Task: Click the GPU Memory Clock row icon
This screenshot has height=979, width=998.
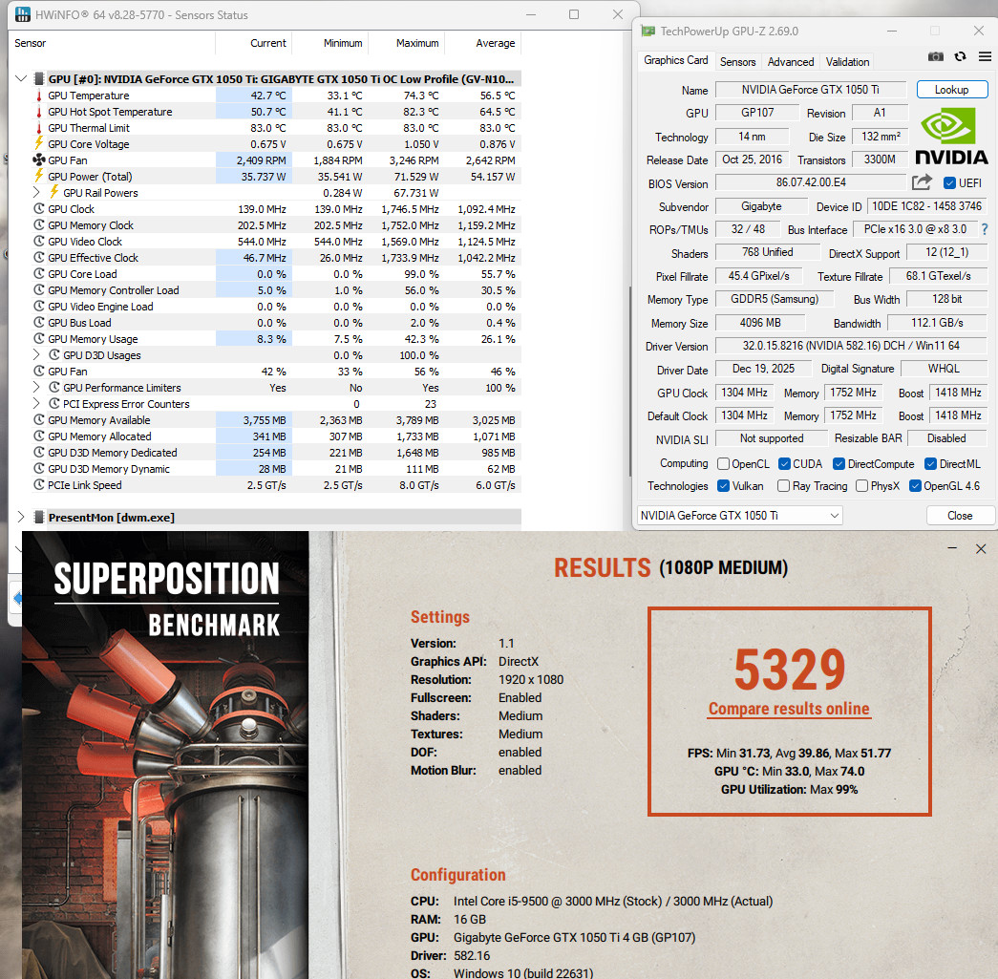Action: pos(39,224)
